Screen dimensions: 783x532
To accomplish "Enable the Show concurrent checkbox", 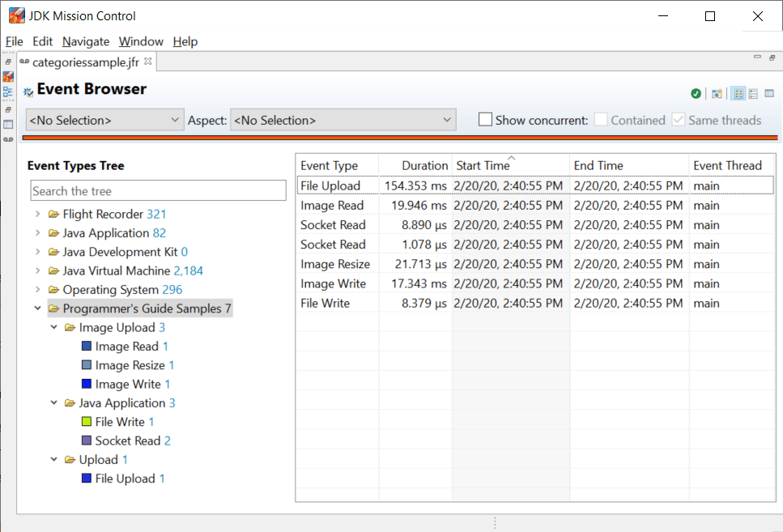I will pos(485,118).
